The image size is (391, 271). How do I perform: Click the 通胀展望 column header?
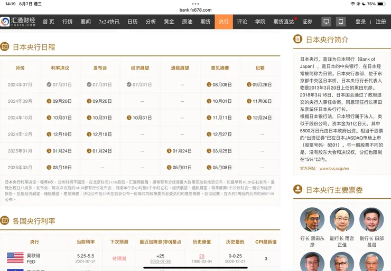coord(180,68)
